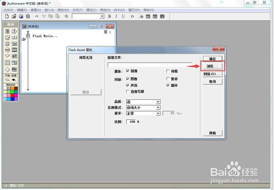The image size is (274, 190).
Task: Select the Digital Movie icon
Action: point(14,50)
